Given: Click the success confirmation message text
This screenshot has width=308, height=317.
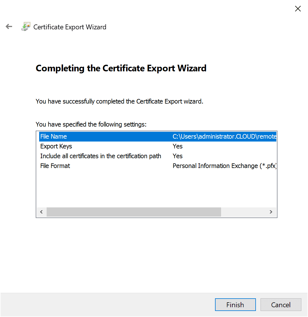Looking at the screenshot, I should coord(119,101).
